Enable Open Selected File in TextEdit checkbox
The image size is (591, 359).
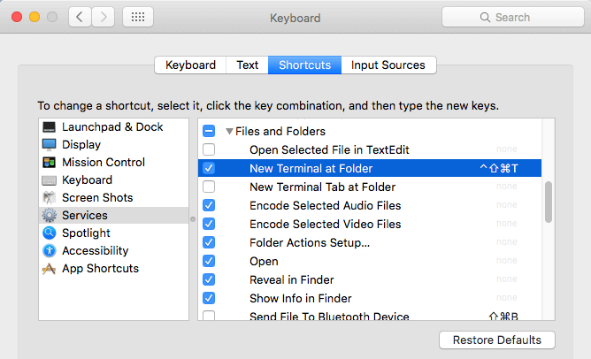click(x=209, y=149)
